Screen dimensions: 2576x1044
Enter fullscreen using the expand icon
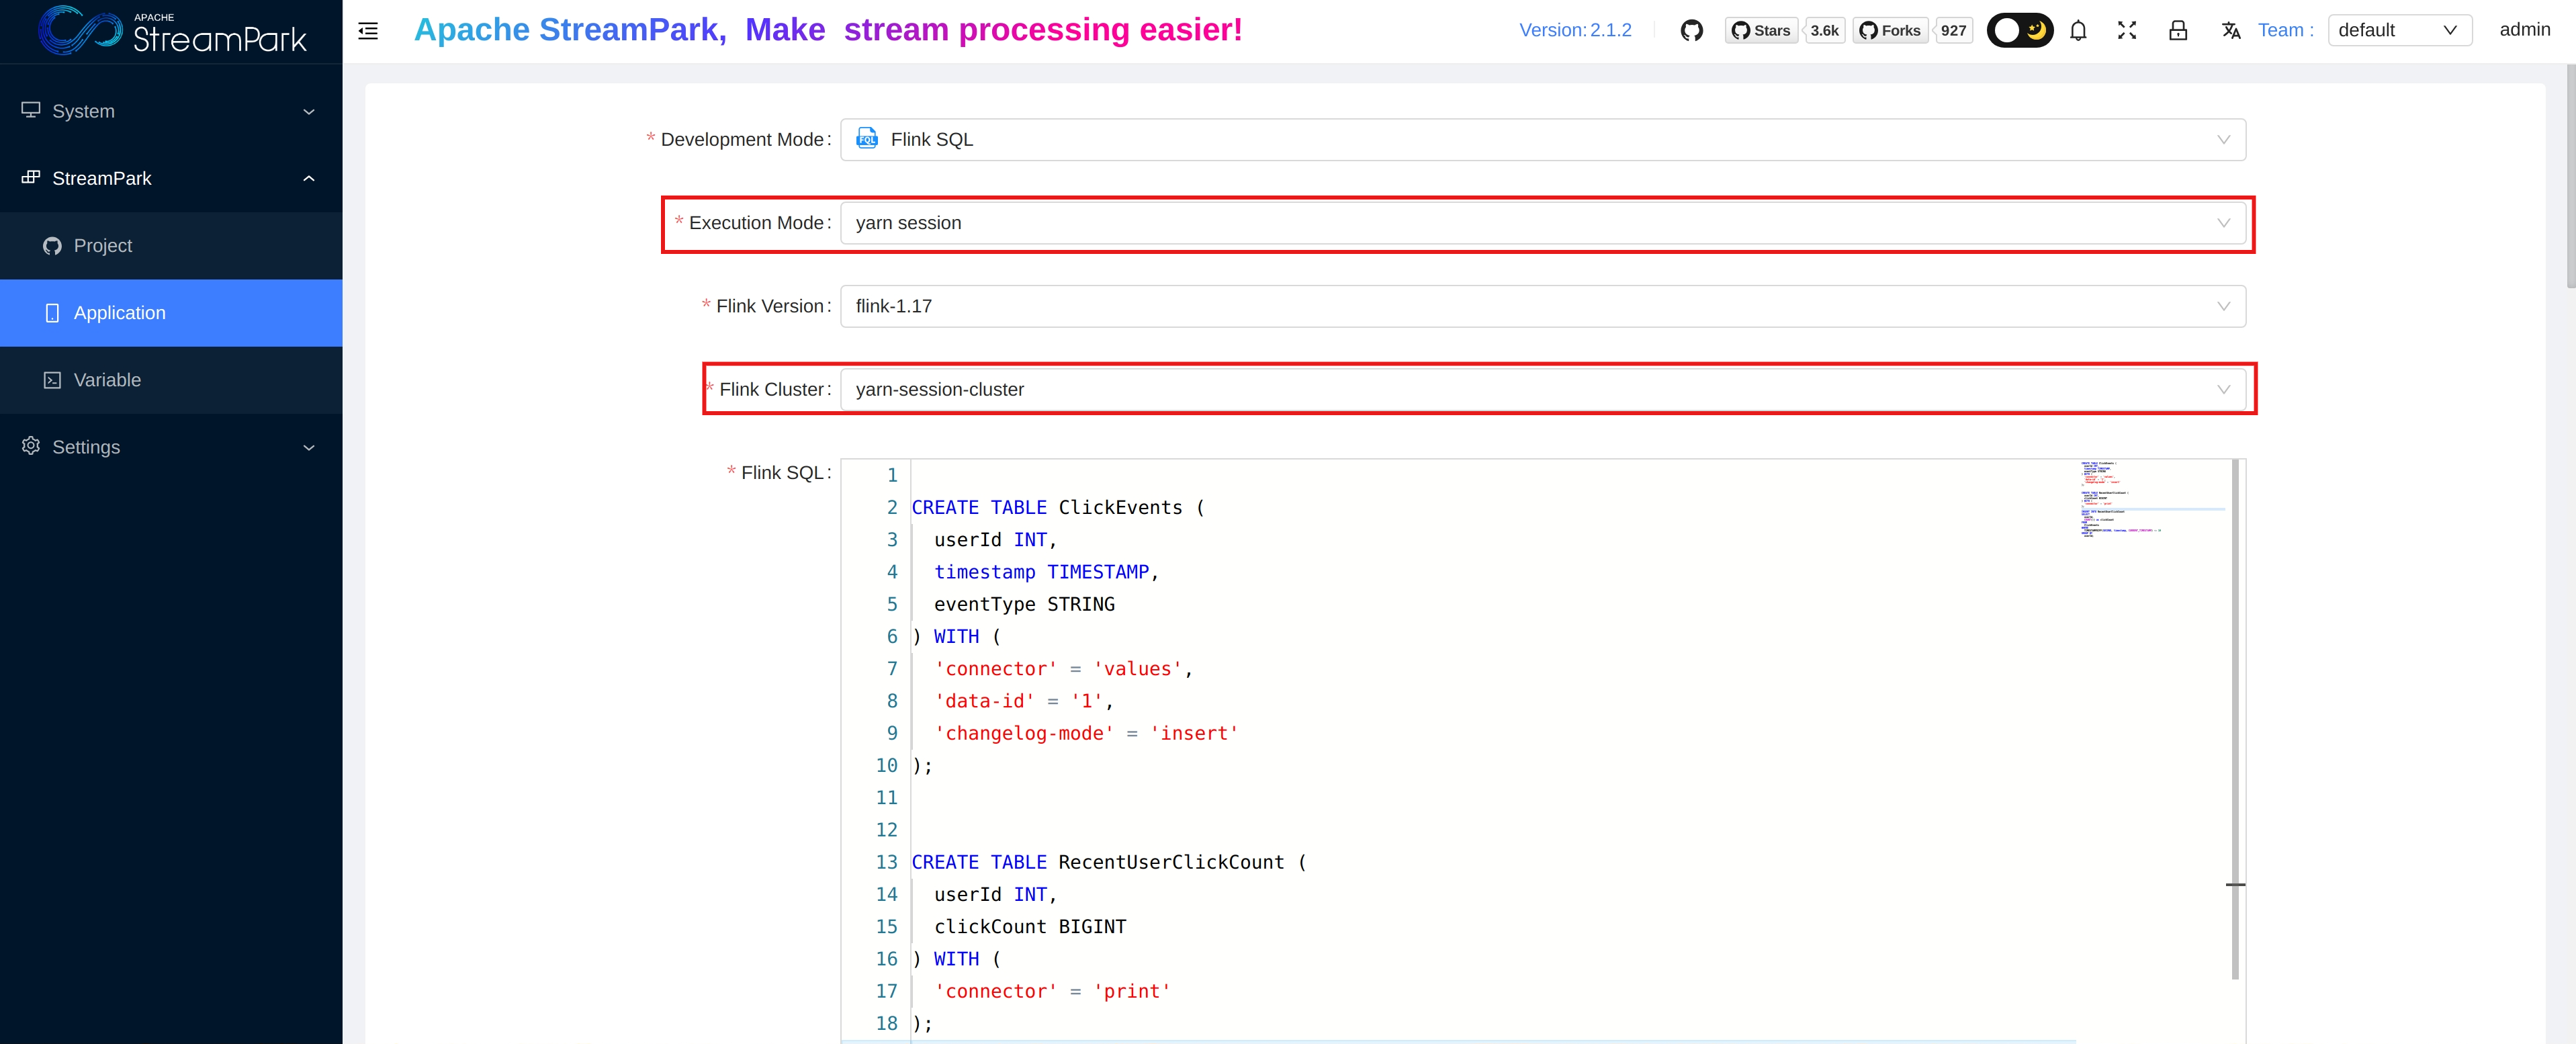(2127, 30)
